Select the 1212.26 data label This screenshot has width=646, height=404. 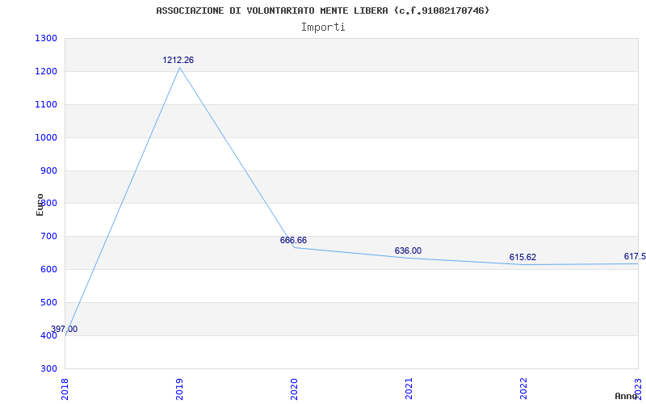[x=178, y=60]
